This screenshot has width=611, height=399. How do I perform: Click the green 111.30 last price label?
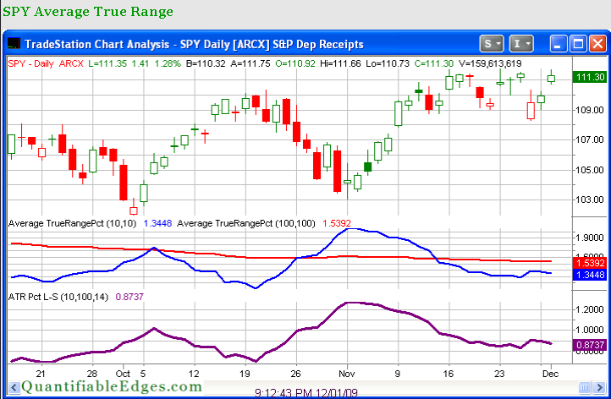click(x=589, y=77)
